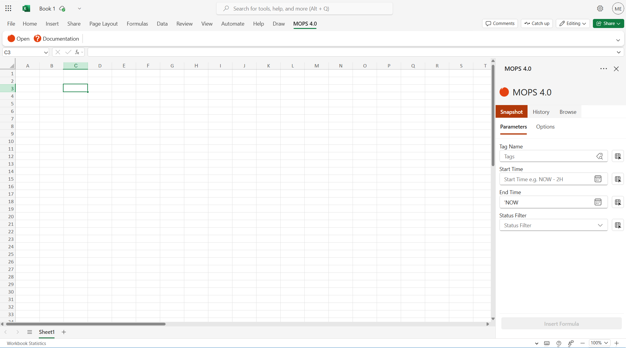Screen dimensions: 626x348
Task: Open the MOPS 4.0 panel options ellipsis
Action: click(x=604, y=69)
